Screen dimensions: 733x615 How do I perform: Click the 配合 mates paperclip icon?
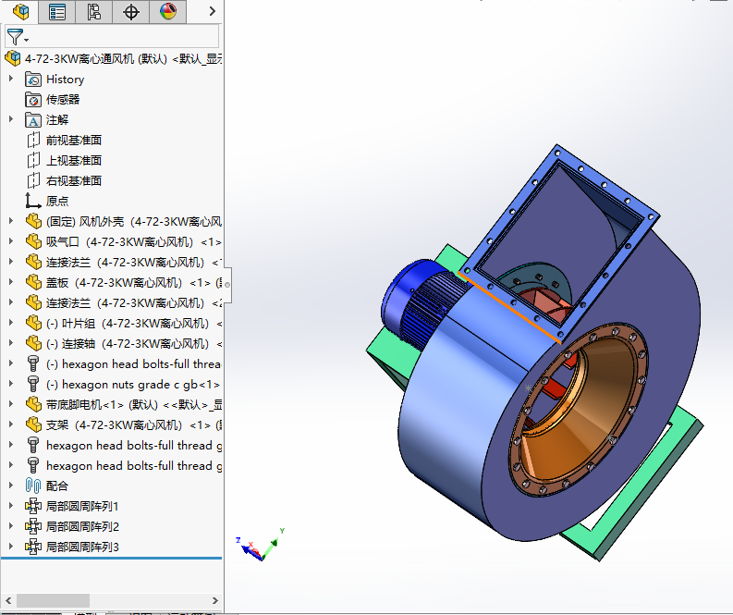click(x=33, y=486)
